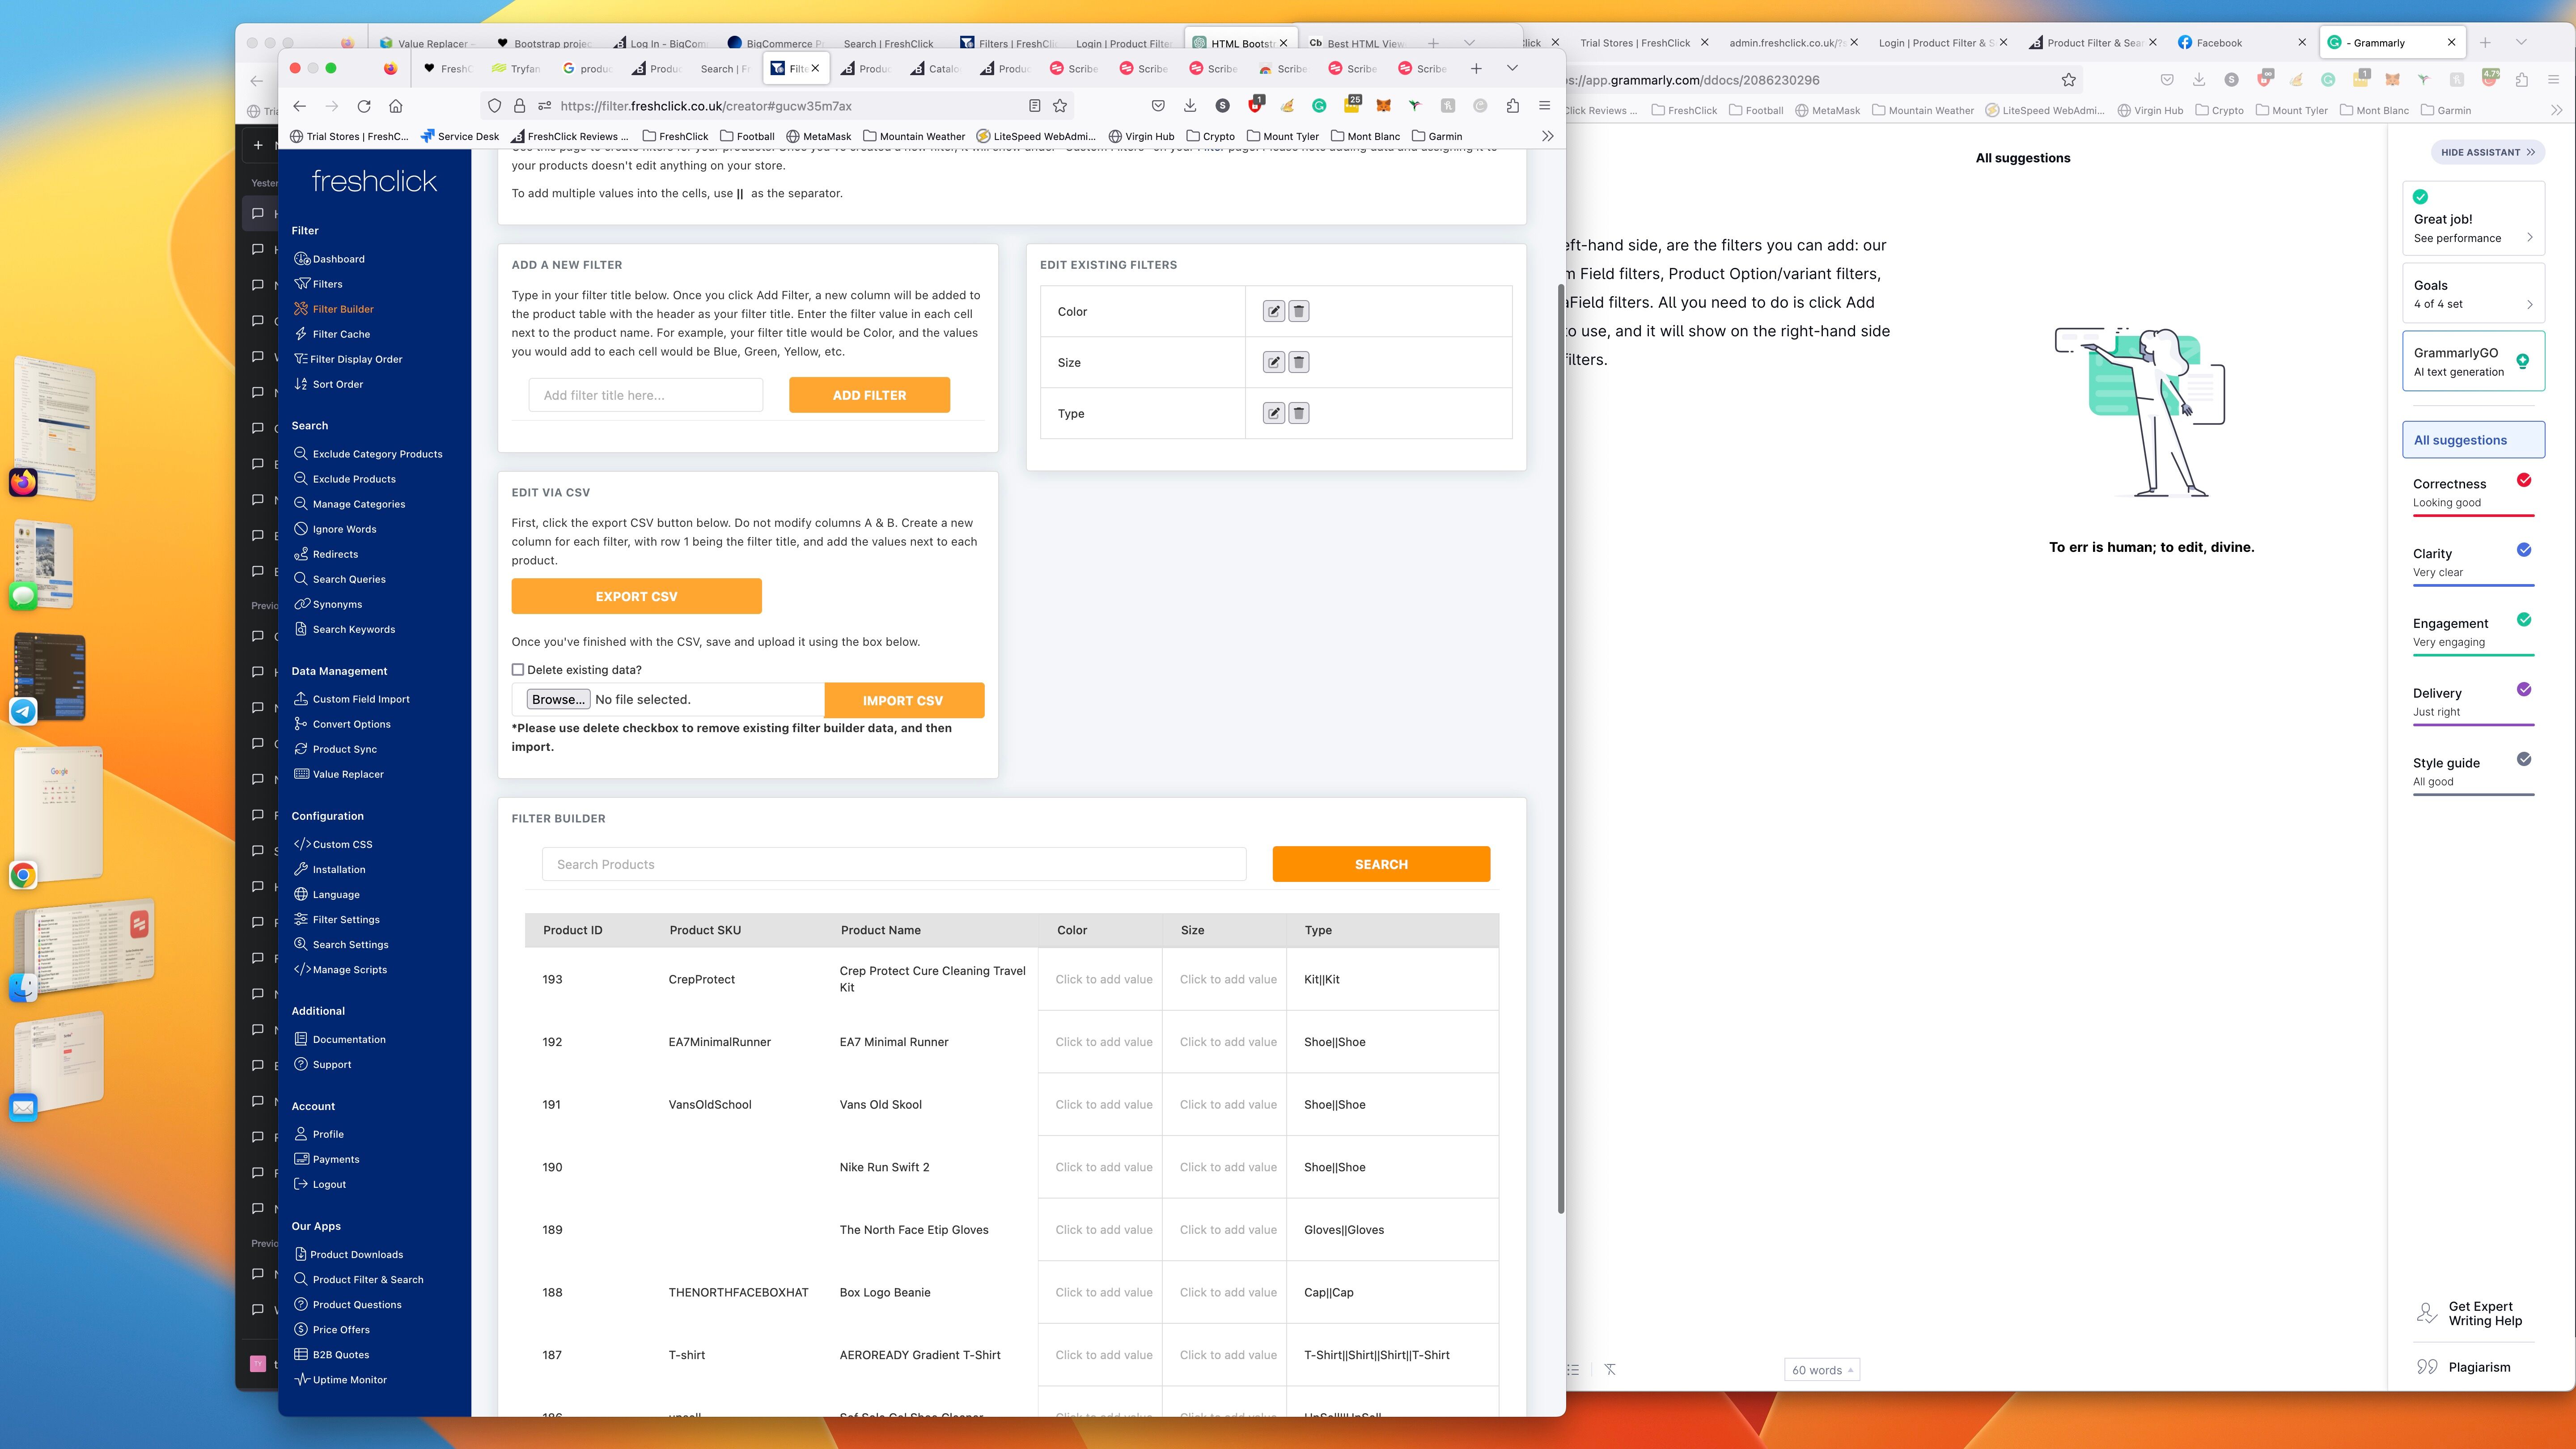
Task: Tick the 'Delete existing data?' checkbox
Action: click(518, 670)
